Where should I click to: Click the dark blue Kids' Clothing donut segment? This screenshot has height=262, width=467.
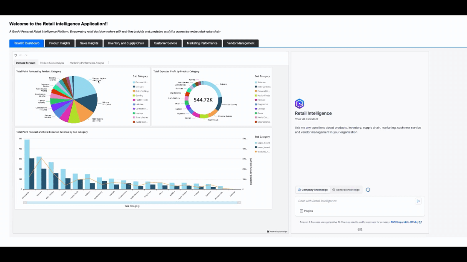click(x=218, y=104)
